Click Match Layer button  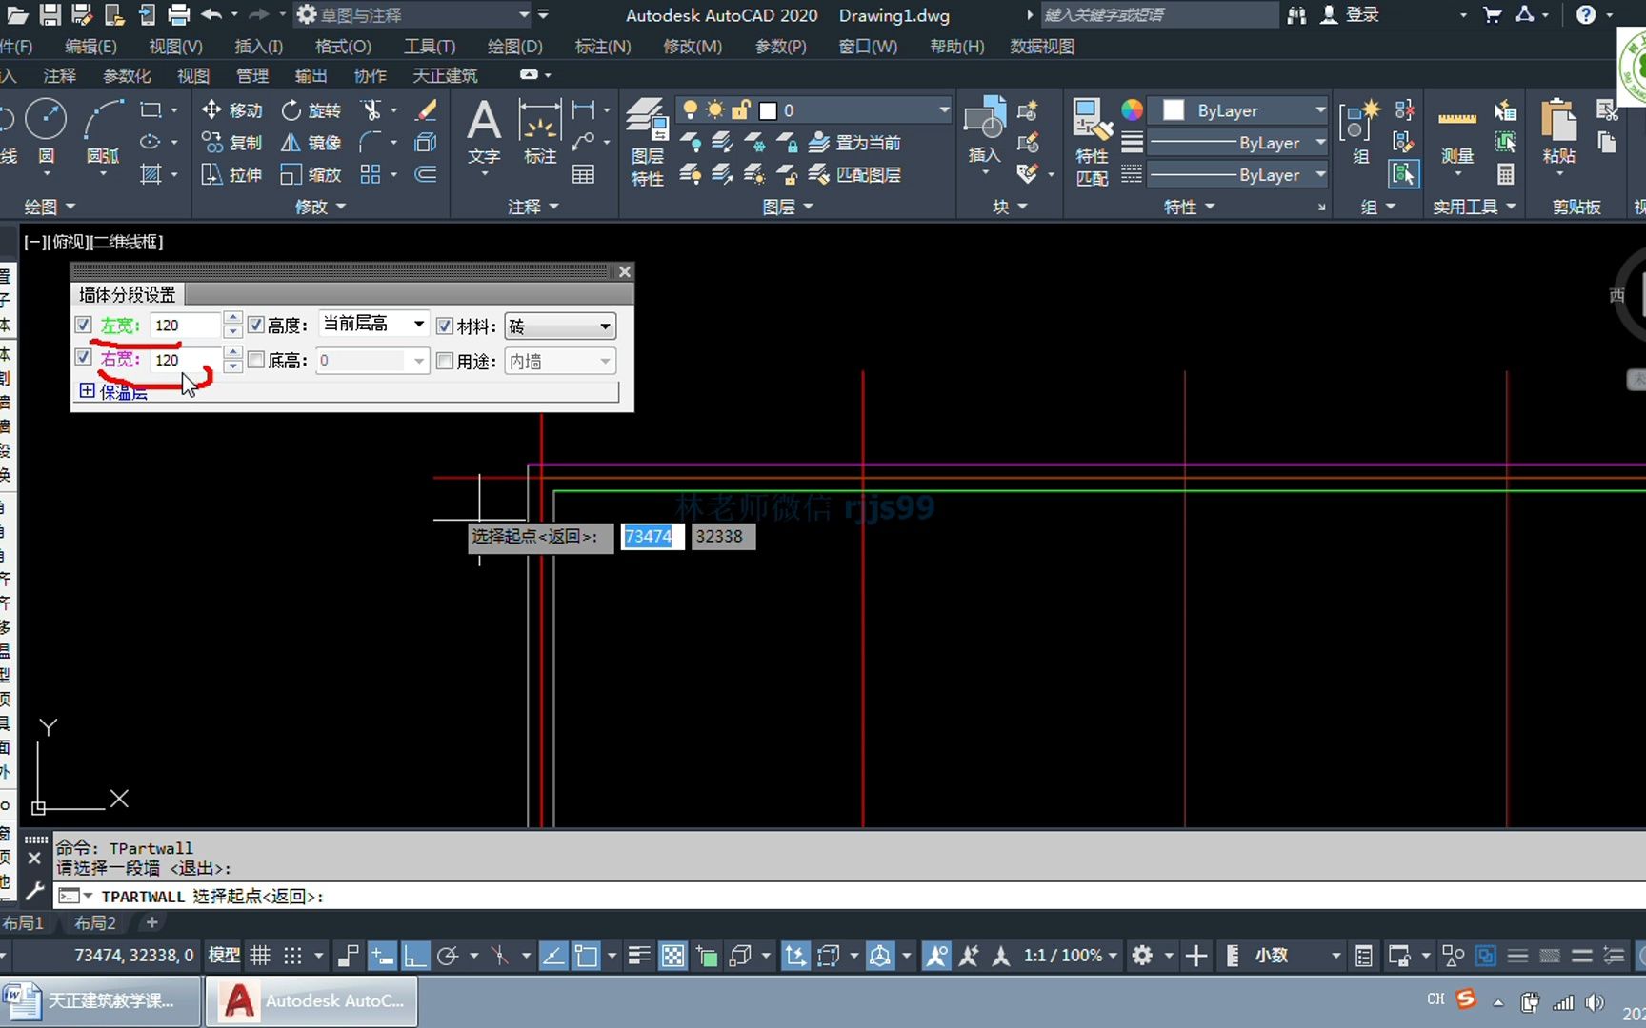coord(854,174)
